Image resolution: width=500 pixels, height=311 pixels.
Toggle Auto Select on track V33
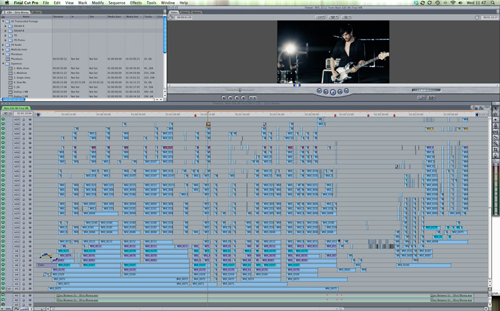(30, 138)
